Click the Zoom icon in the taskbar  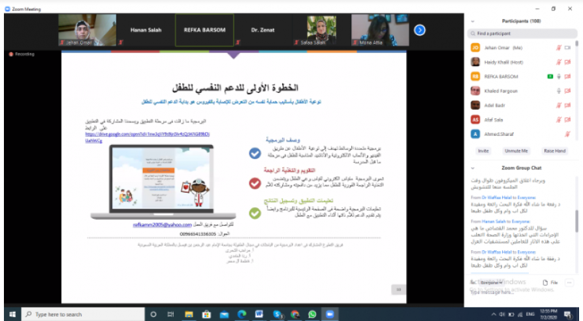[329, 314]
